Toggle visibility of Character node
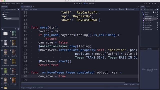Screen dimensions: 160x90 pos(157,12)
